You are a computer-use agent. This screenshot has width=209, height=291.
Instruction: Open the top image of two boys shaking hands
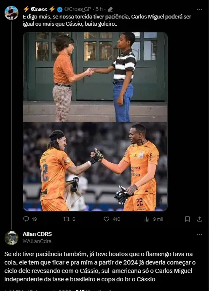95,77
